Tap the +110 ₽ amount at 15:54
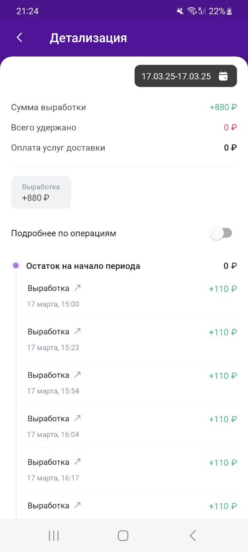248x552 pixels. click(x=223, y=376)
